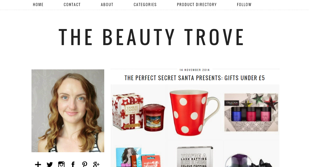The height and width of the screenshot is (167, 309).
Task: Open the Bloglovin plus icon
Action: coord(38,164)
